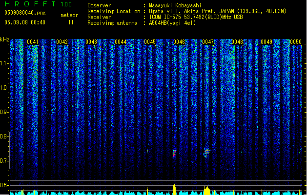Click the 0.9 kHz axis label
The image size is (307, 195).
pyautogui.click(x=4, y=112)
